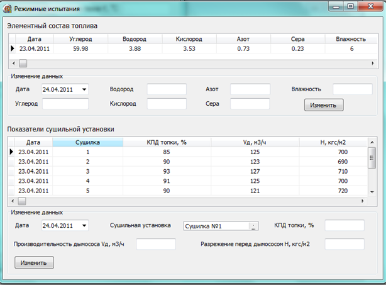The width and height of the screenshot is (386, 285).
Task: Open the fuel composition date dropdown
Action: (x=84, y=89)
